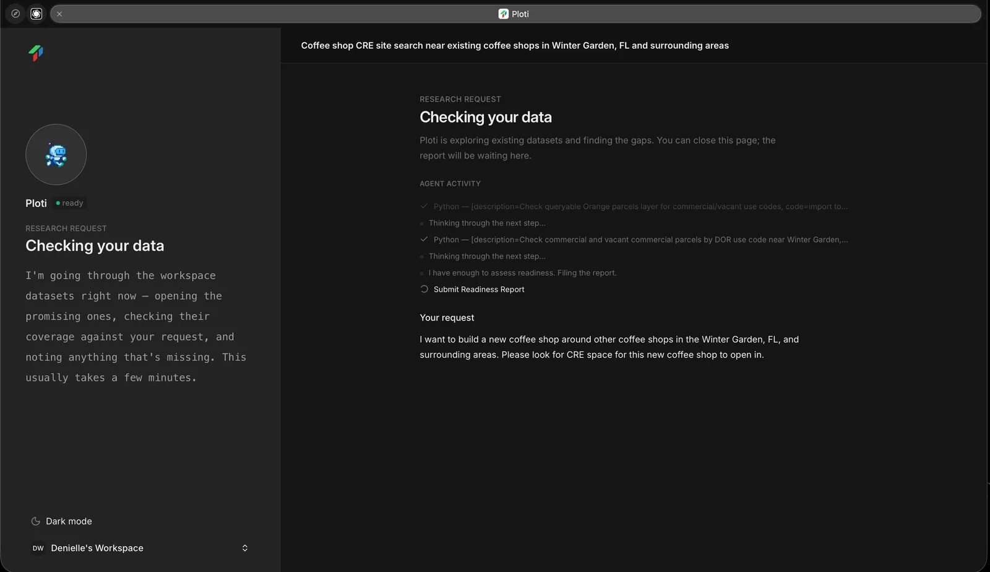
Task: Open the 'Check queryable Orange parcels layer' activity
Action: click(x=634, y=206)
